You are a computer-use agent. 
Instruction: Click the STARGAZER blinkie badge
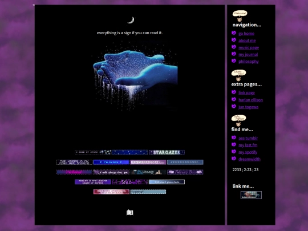167,152
